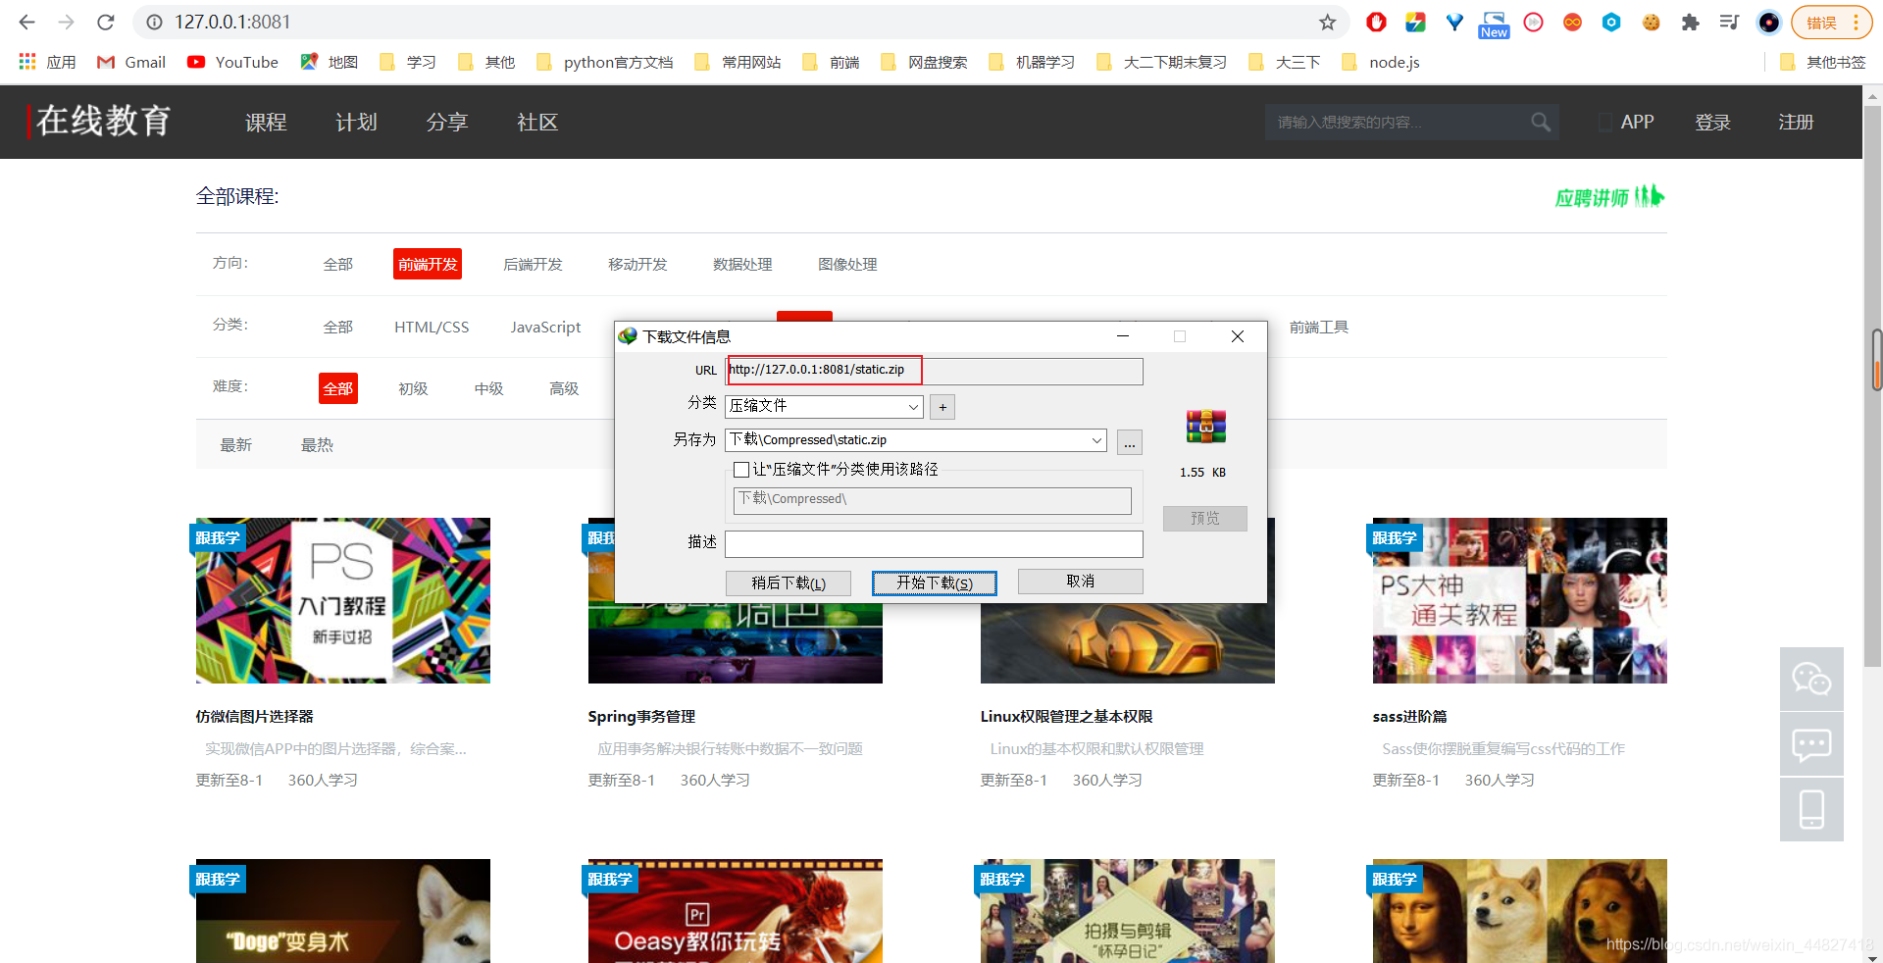
Task: Bookmark this page with the star icon
Action: (1327, 22)
